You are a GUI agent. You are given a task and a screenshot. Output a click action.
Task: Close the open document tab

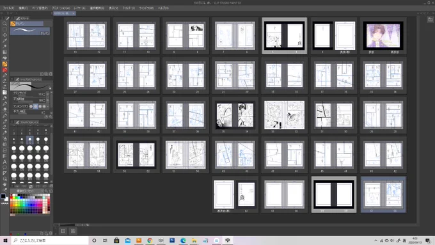[x=73, y=13]
